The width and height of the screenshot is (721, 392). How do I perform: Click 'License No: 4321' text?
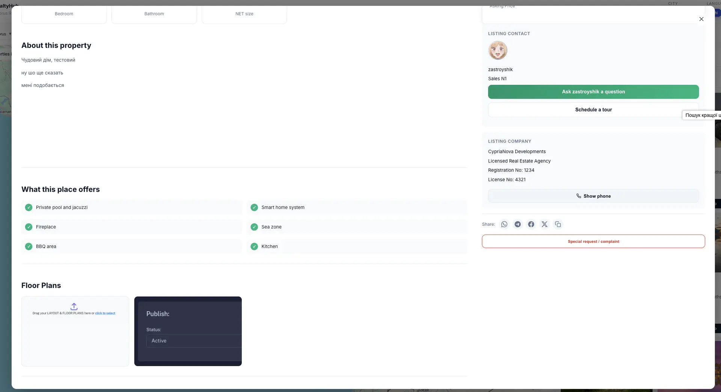point(507,180)
